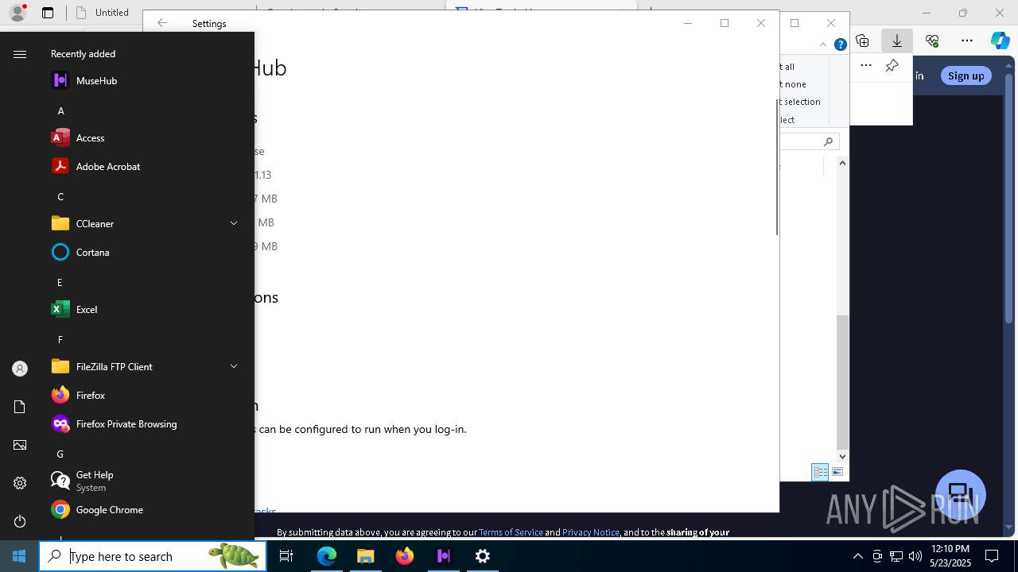This screenshot has height=572, width=1018.
Task: Open the notification center icon
Action: click(x=992, y=556)
